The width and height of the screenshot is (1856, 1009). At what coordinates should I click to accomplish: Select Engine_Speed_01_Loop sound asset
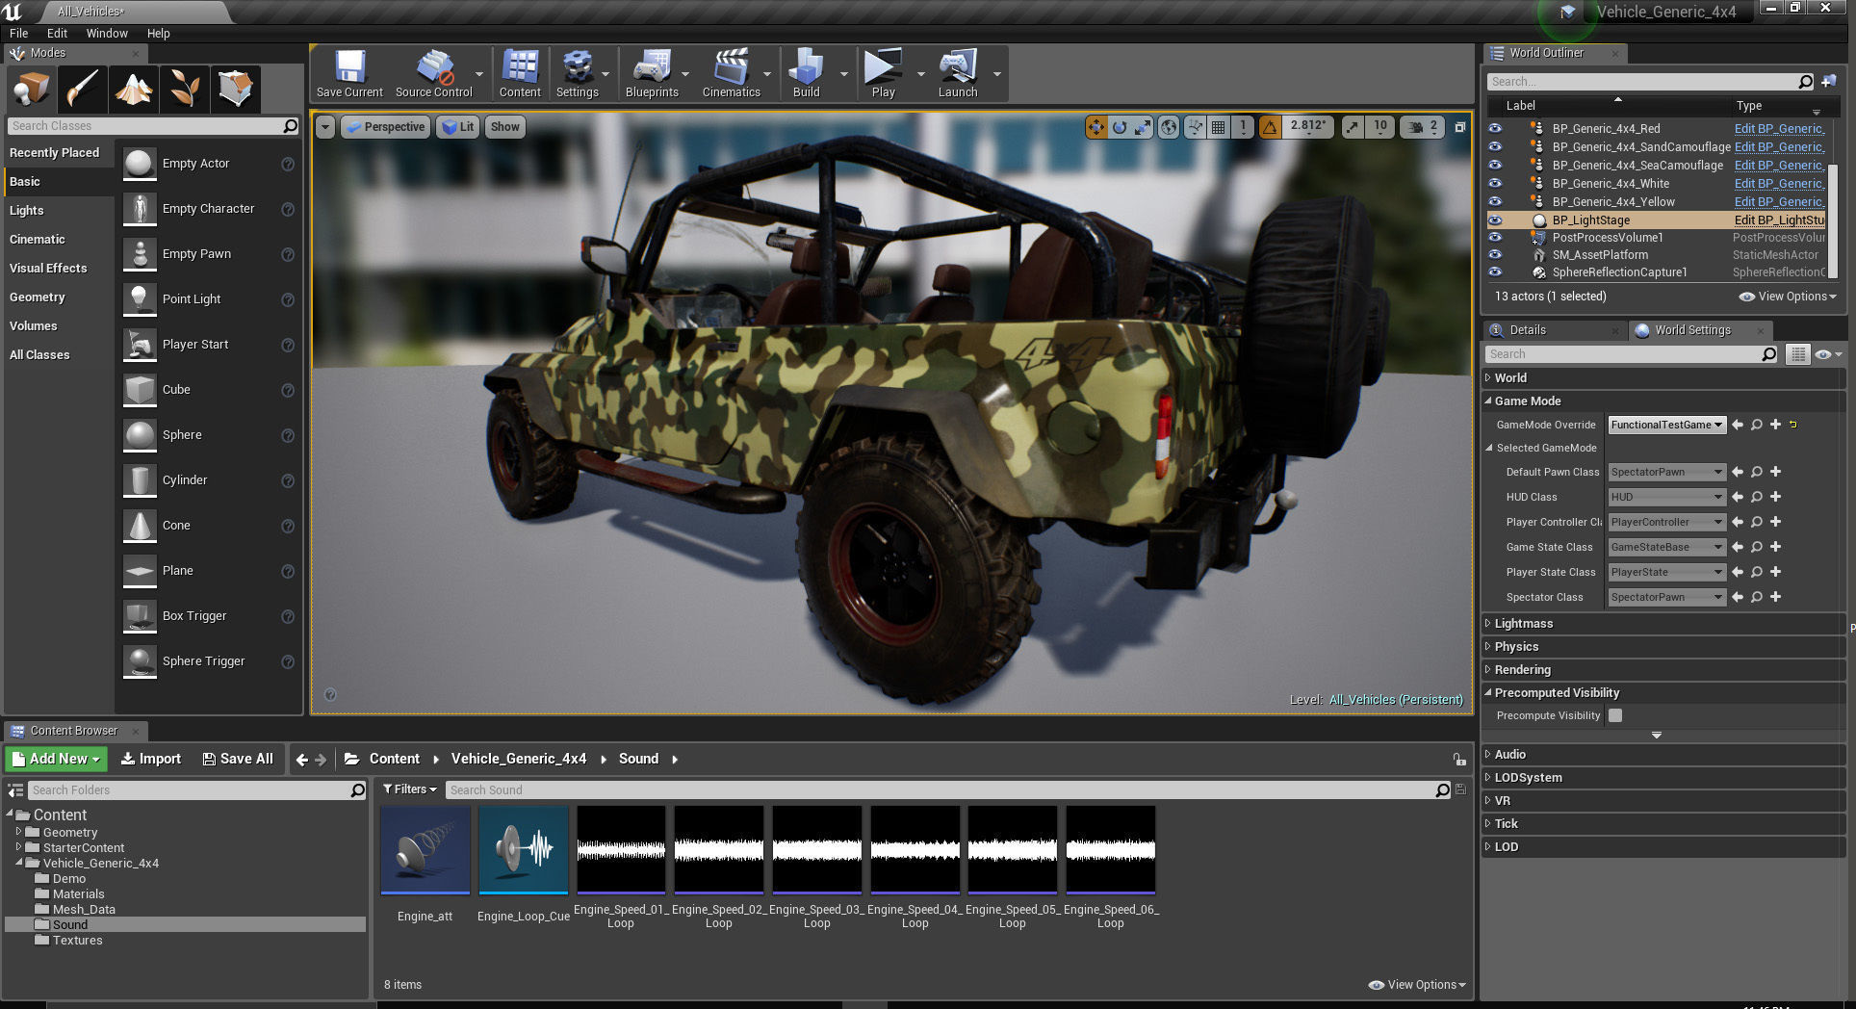(x=621, y=867)
